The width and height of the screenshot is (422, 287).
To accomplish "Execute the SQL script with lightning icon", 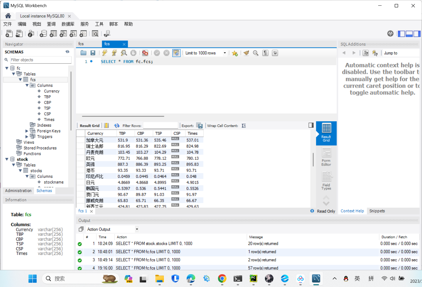I will coord(105,53).
